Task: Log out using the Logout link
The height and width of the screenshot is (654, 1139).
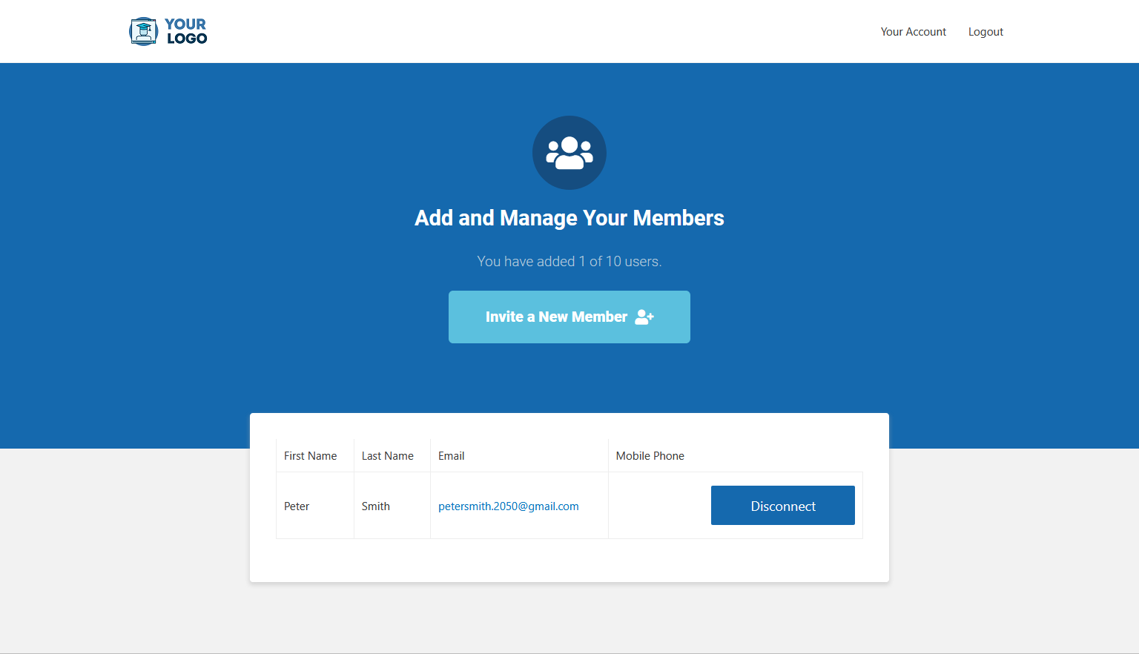Action: (986, 32)
